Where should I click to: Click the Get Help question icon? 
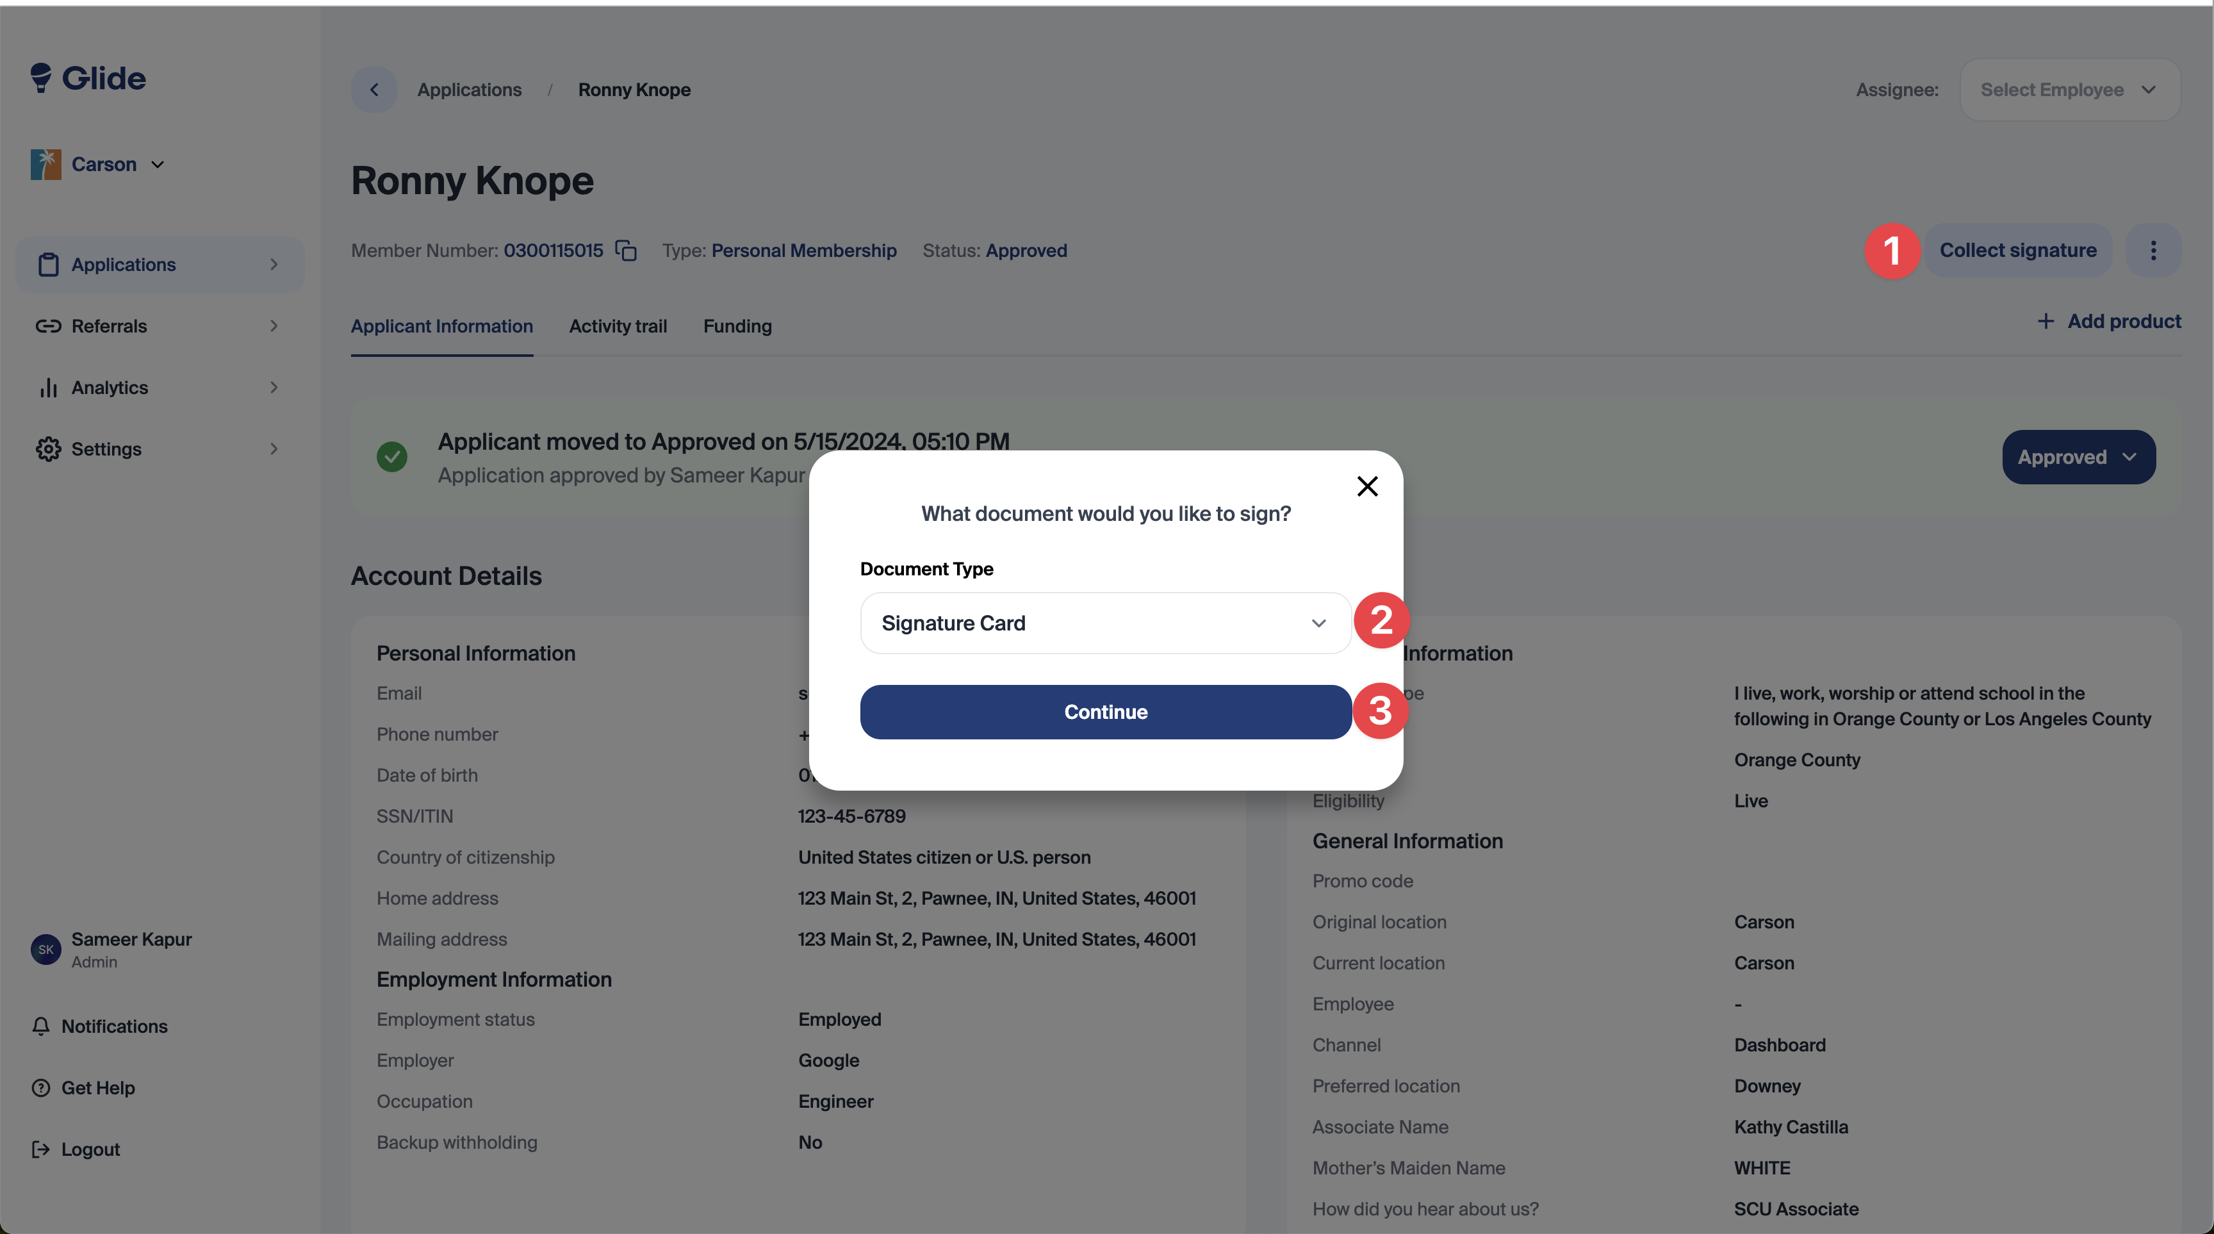point(40,1088)
